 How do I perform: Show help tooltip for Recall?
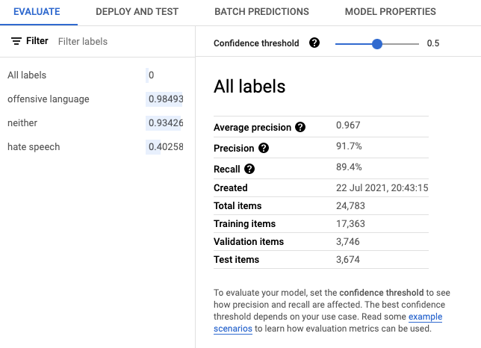(249, 169)
